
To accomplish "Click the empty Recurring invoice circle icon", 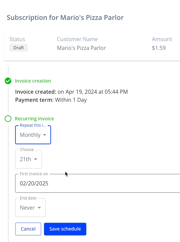I will point(8,119).
